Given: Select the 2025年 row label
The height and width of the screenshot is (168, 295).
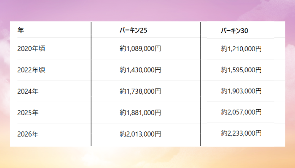Looking at the screenshot, I should [x=28, y=113].
